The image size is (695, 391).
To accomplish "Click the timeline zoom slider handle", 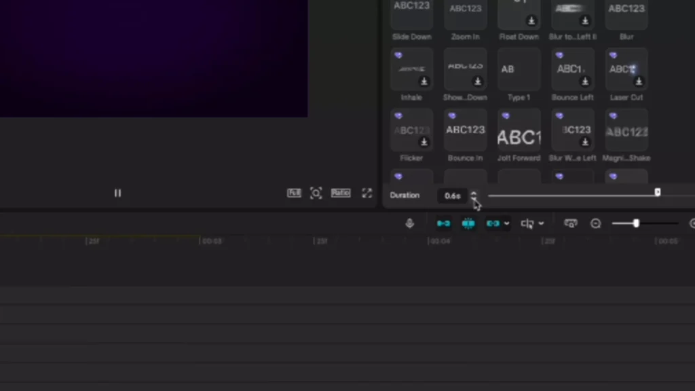I will click(636, 223).
